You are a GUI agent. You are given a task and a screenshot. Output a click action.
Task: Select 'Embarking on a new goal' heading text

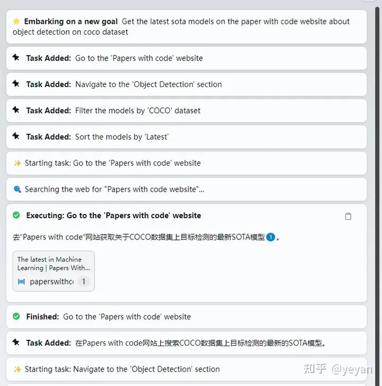pyautogui.click(x=71, y=21)
